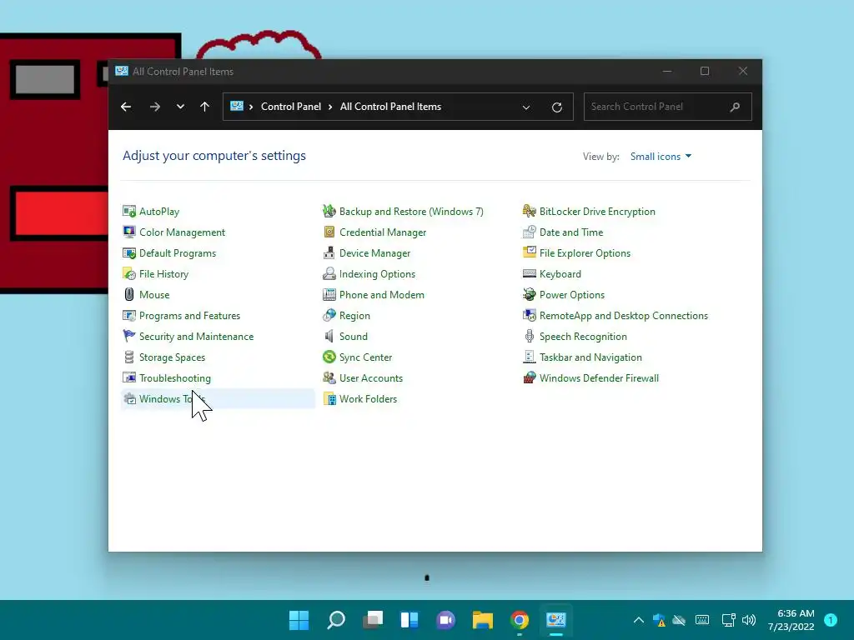The width and height of the screenshot is (854, 640).
Task: Open notification center badge
Action: [x=831, y=620]
